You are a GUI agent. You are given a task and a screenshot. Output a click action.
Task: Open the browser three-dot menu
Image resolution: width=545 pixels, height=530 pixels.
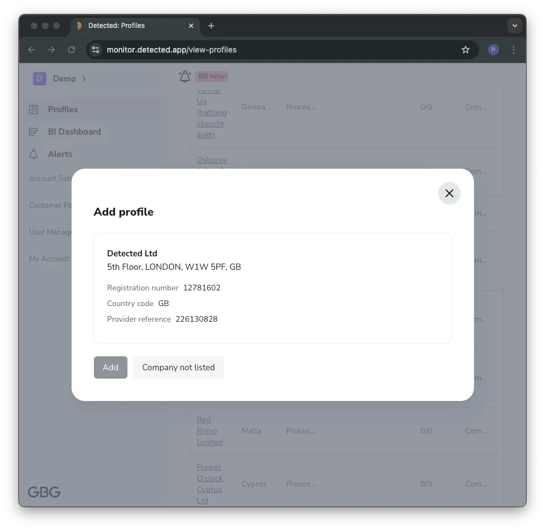coord(513,50)
